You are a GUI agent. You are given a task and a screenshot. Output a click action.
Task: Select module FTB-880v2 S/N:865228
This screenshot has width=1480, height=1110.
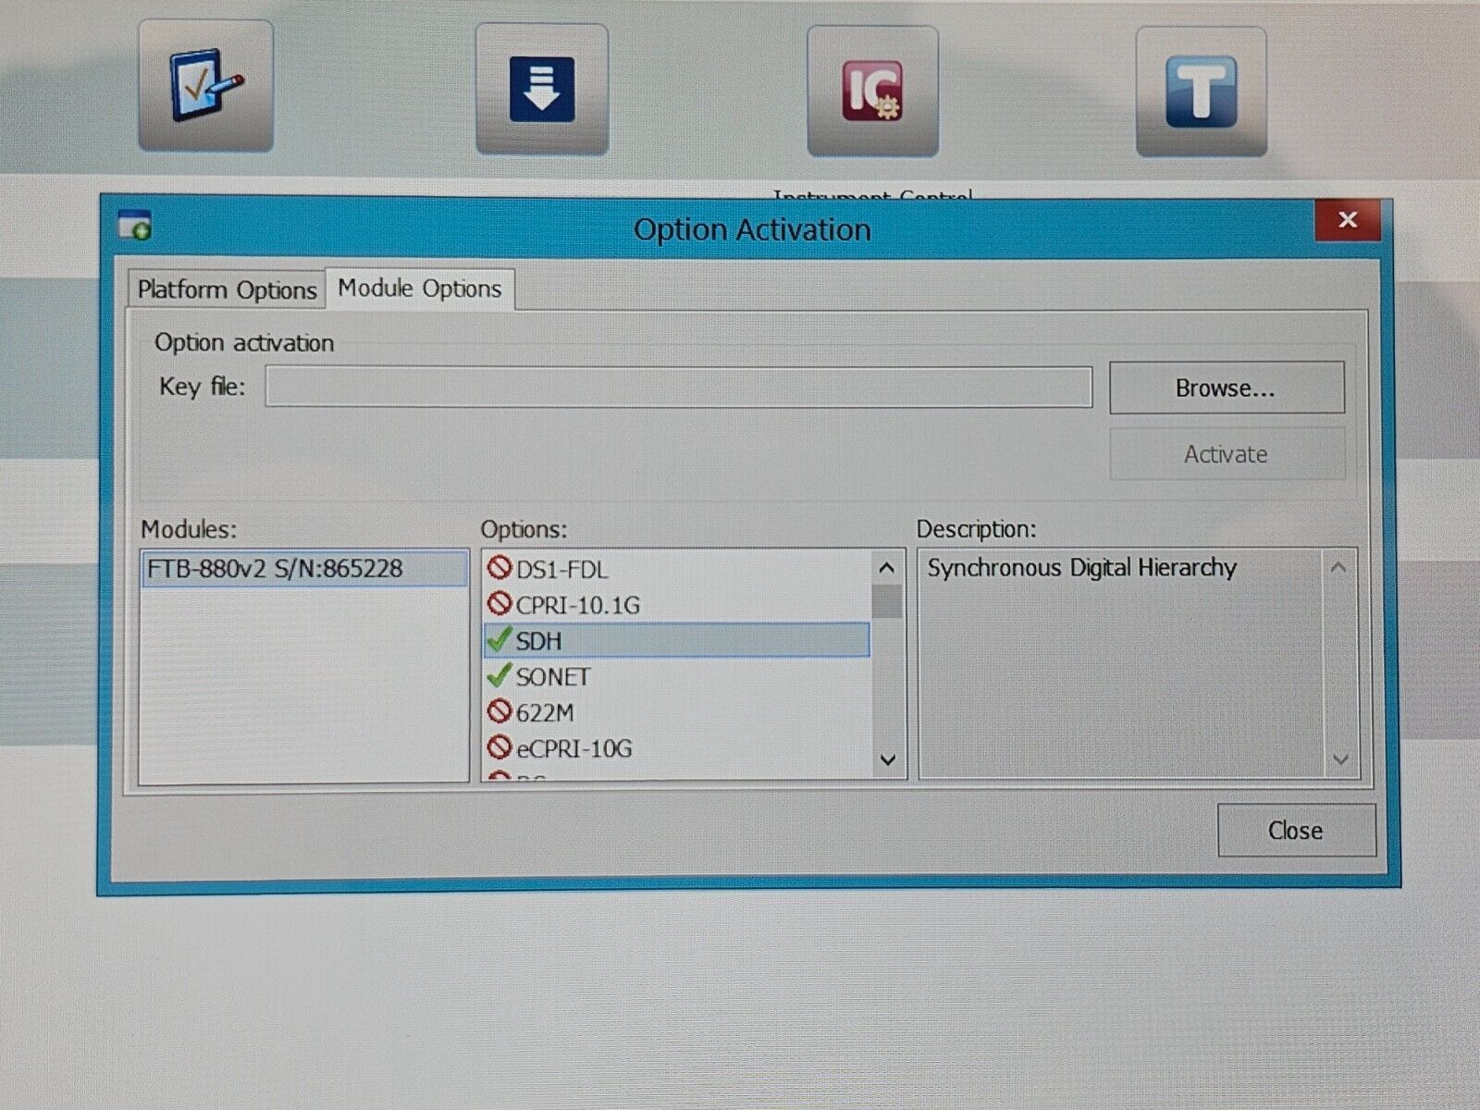click(x=304, y=568)
